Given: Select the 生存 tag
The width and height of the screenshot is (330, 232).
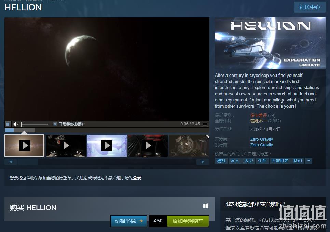Looking at the screenshot, I should tap(262, 161).
